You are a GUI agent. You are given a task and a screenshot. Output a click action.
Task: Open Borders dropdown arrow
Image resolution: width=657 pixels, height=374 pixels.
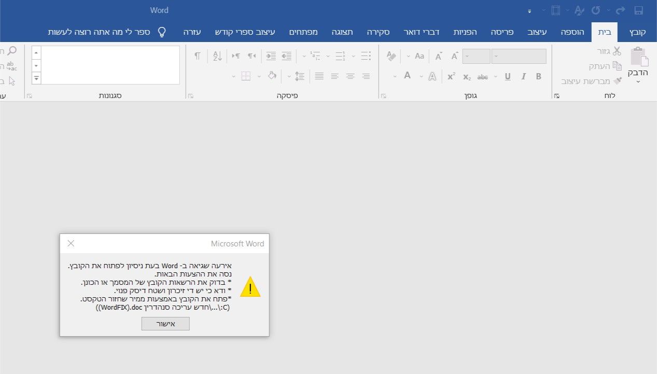[x=234, y=77]
